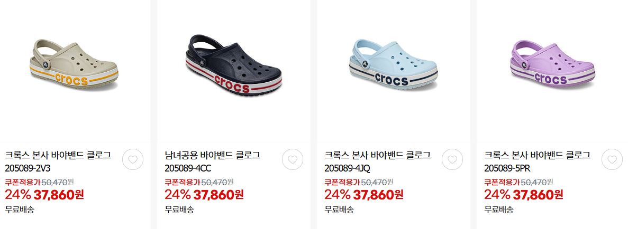
Task: Open the light blue Crocs clog image
Action: (x=394, y=65)
